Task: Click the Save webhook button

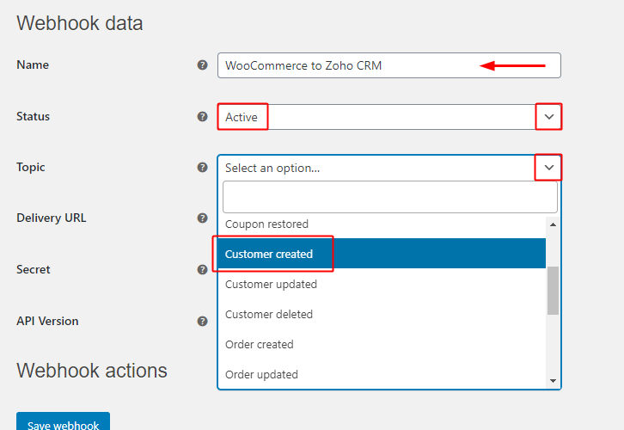Action: coord(63,422)
